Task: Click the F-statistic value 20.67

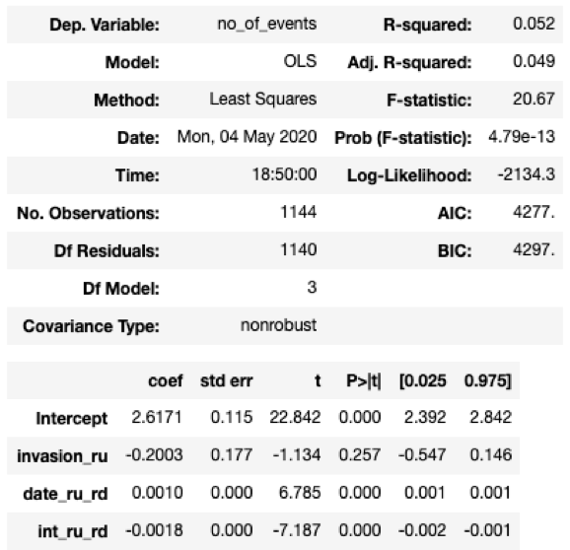Action: click(534, 99)
